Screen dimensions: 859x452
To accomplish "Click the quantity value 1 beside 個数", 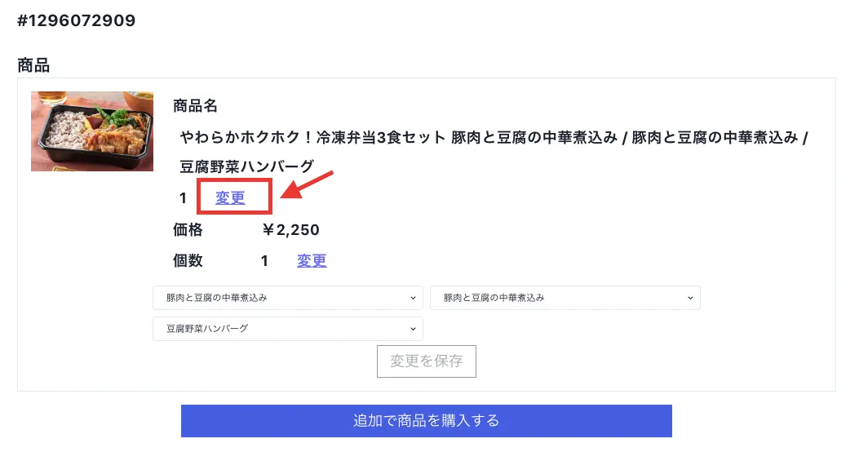I will click(264, 261).
